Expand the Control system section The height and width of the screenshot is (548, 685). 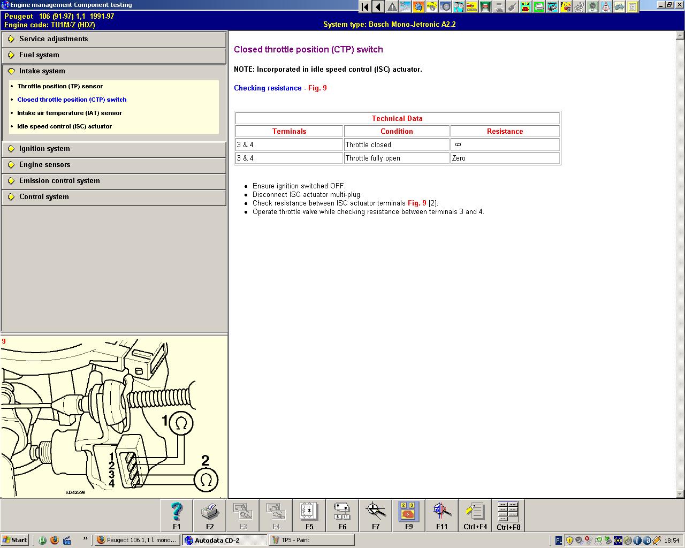coord(113,197)
